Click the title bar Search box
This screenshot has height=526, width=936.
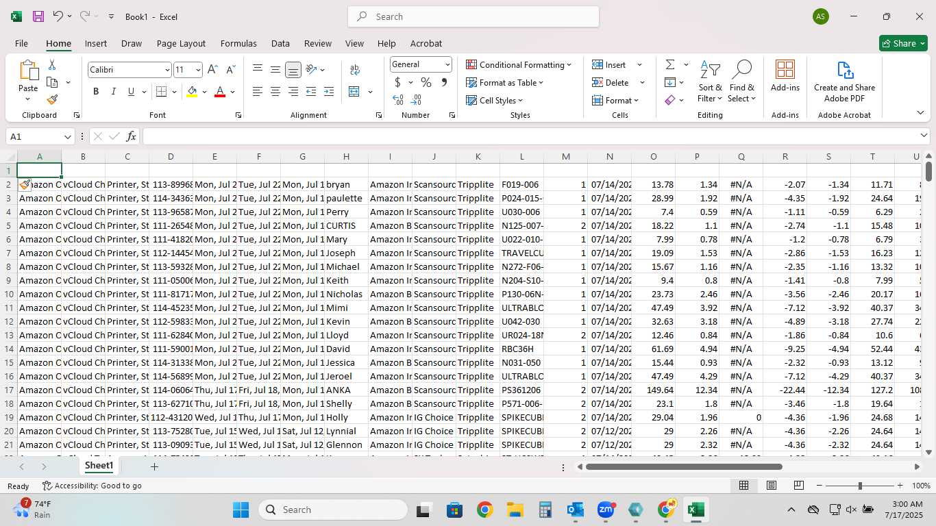coord(473,16)
